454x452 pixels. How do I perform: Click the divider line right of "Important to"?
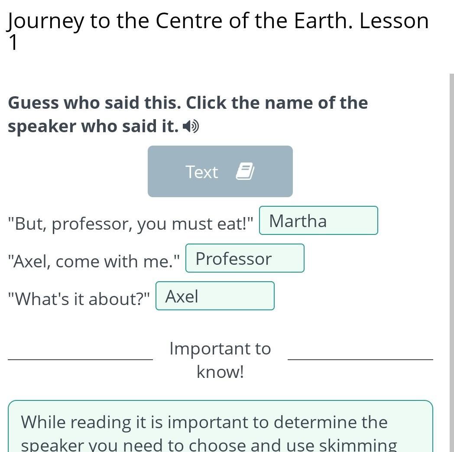[360, 360]
